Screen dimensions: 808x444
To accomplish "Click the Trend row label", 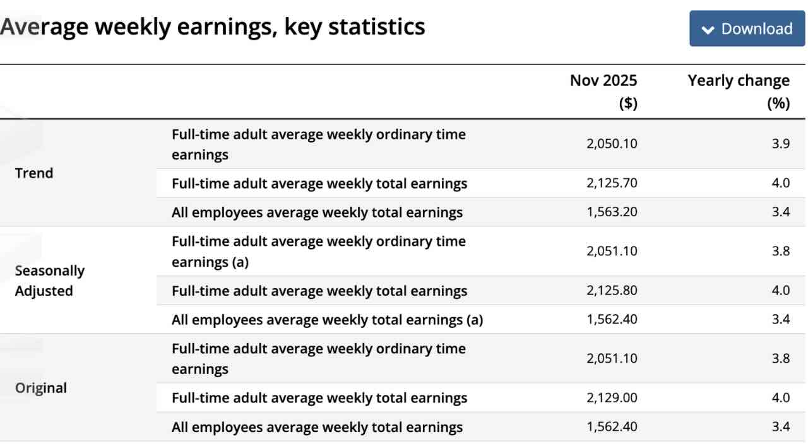I will pyautogui.click(x=34, y=173).
